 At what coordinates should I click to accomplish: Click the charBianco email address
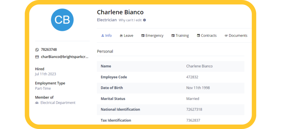(x=65, y=57)
